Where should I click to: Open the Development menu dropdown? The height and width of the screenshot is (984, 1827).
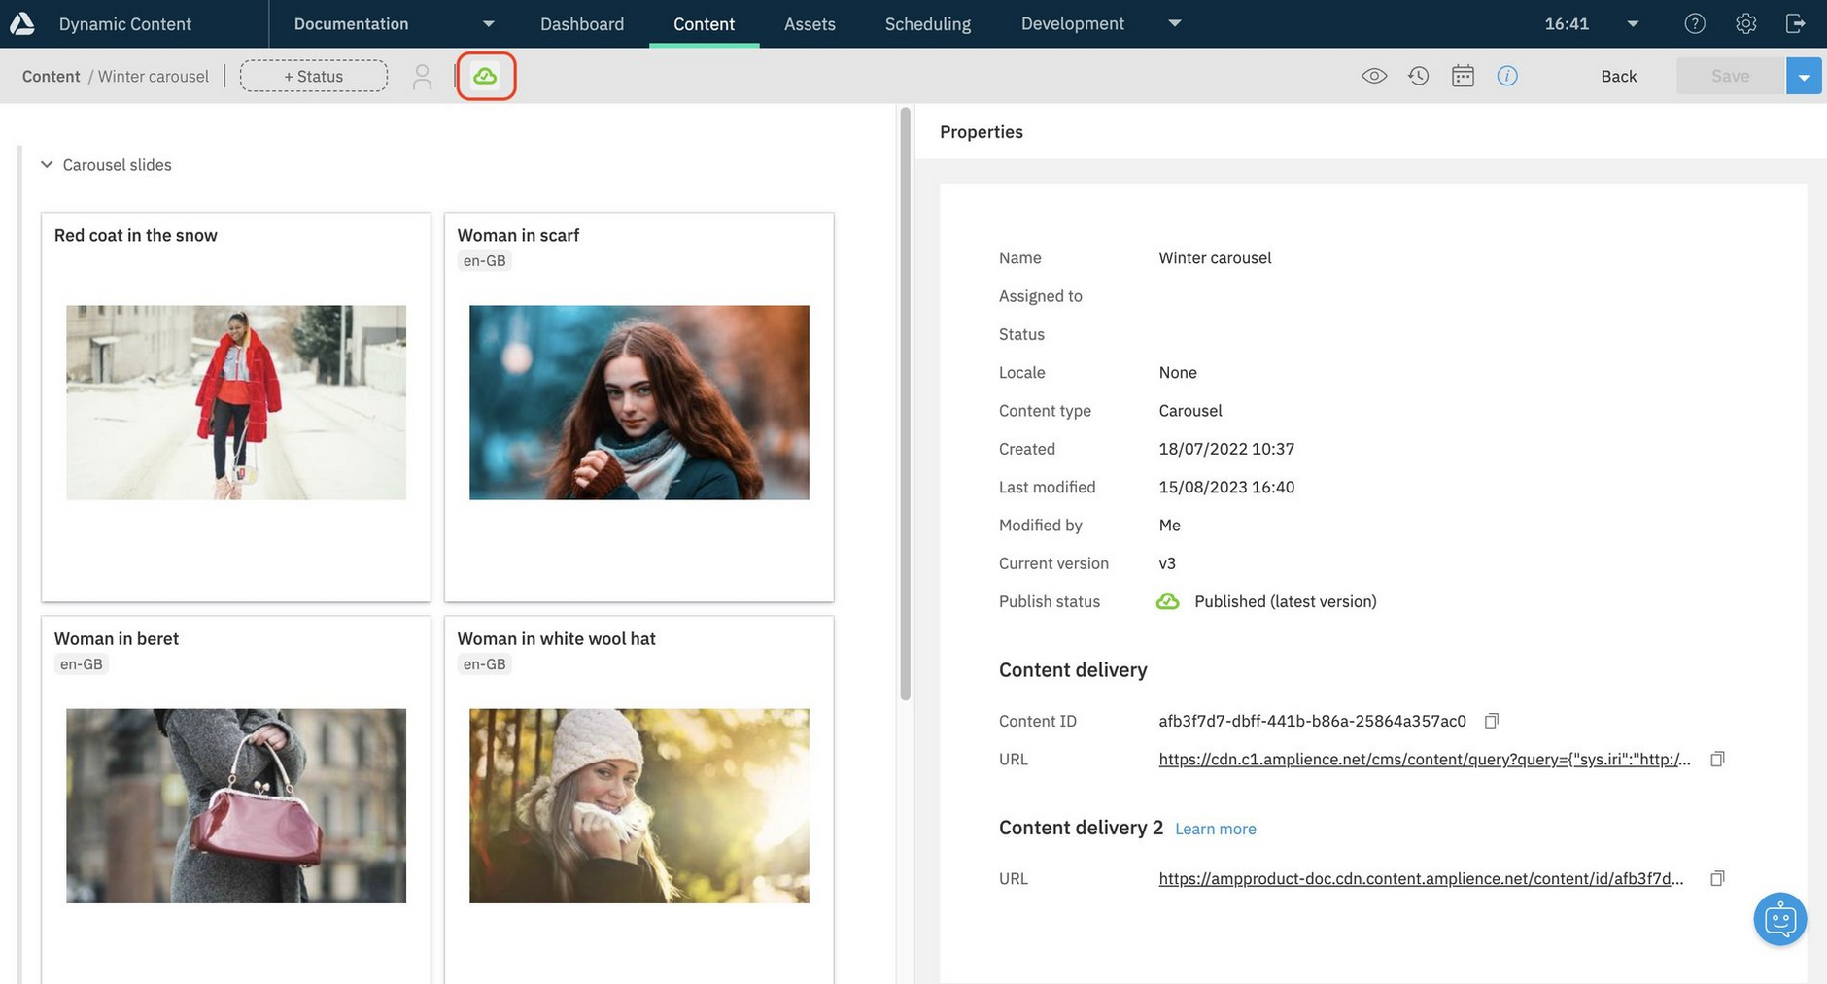point(1174,23)
